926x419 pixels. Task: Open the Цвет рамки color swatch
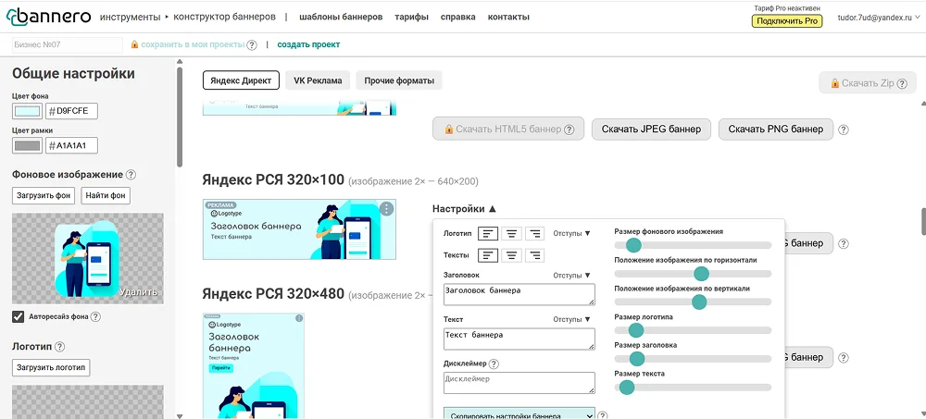pyautogui.click(x=27, y=146)
